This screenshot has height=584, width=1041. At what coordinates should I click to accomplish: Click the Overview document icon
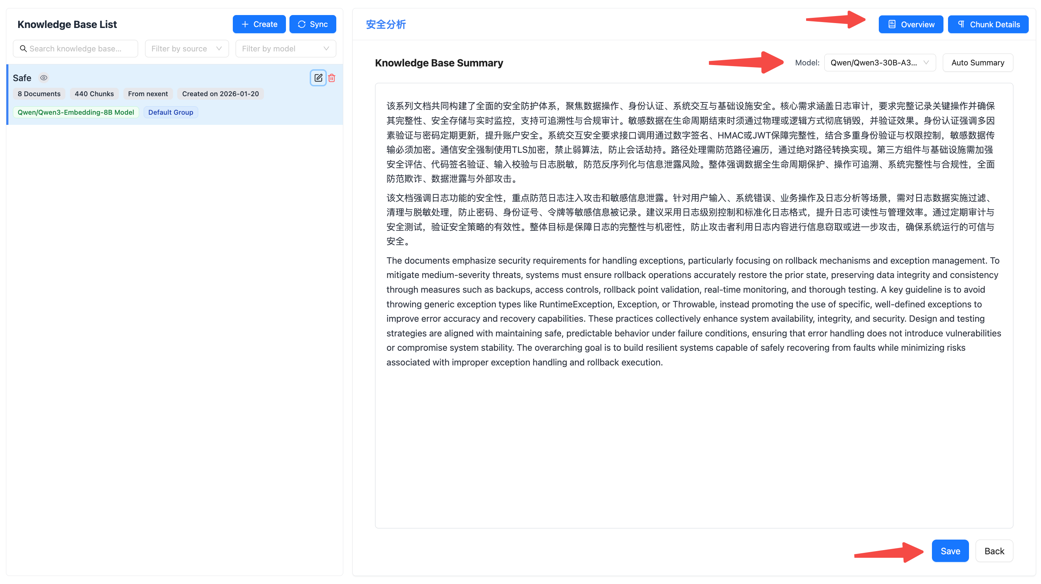pyautogui.click(x=891, y=24)
